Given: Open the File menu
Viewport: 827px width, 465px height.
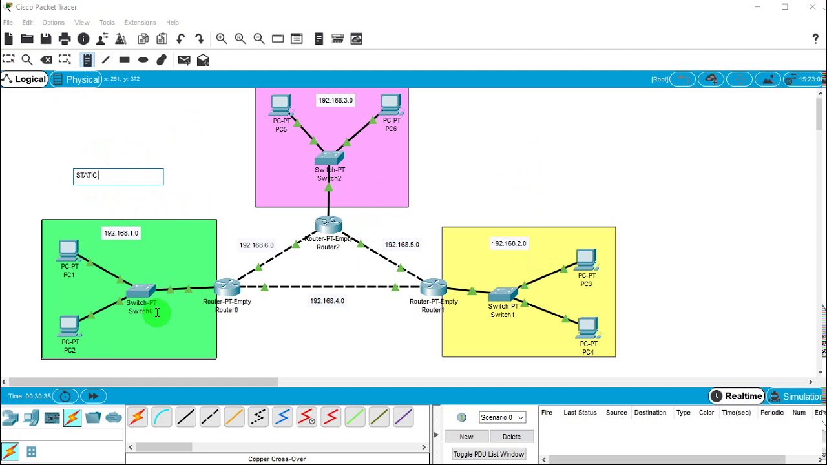Looking at the screenshot, I should tap(8, 23).
